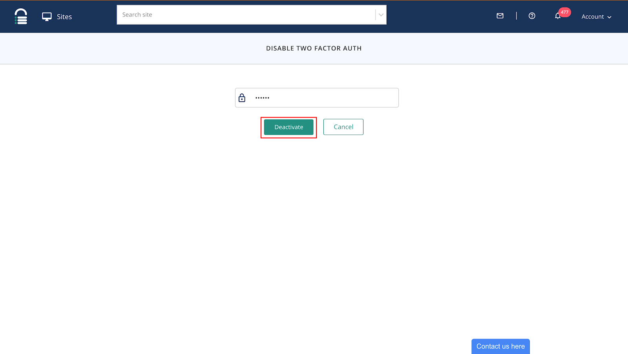Focus the password code input field
This screenshot has height=354, width=628.
[x=317, y=98]
